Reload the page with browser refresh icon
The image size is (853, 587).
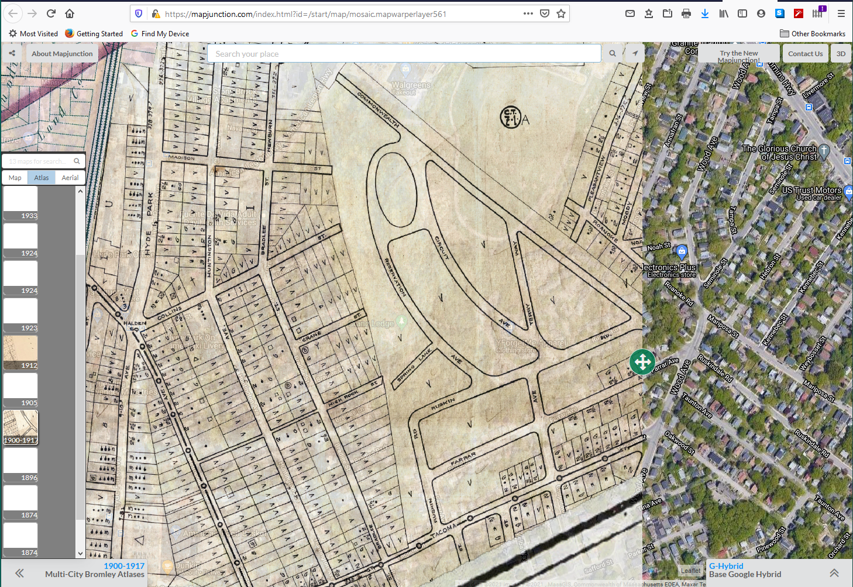pyautogui.click(x=51, y=13)
